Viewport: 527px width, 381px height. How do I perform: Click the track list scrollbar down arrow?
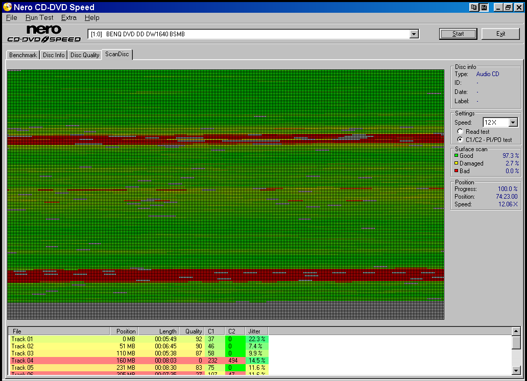click(516, 371)
